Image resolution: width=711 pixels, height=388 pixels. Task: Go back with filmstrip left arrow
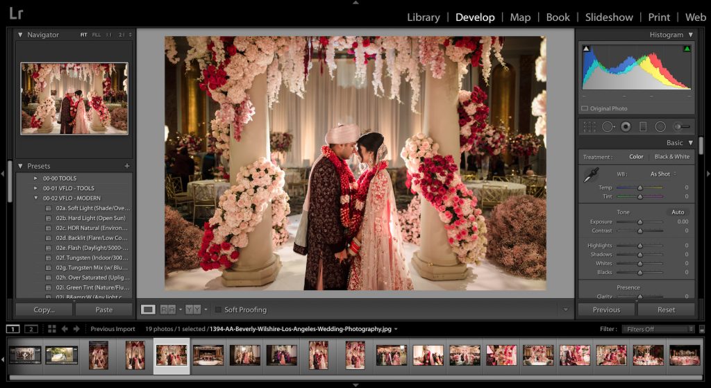coord(65,329)
